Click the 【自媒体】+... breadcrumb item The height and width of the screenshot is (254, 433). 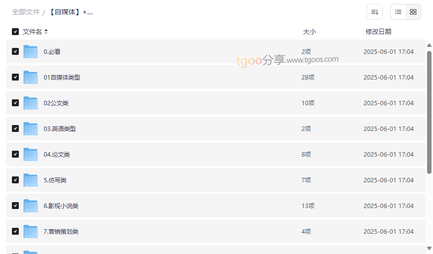point(70,12)
